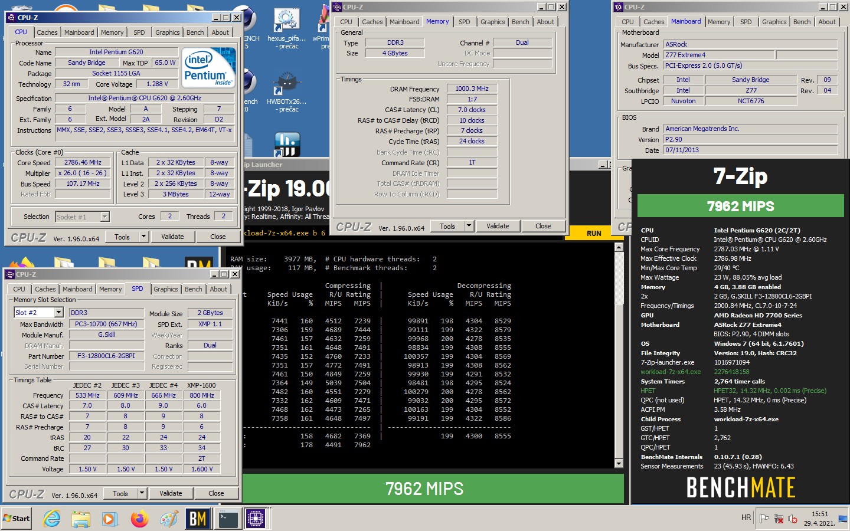Viewport: 850px width, 531px height.
Task: Click the title bar icon of the CPU-Z Memory window
Action: tap(337, 7)
